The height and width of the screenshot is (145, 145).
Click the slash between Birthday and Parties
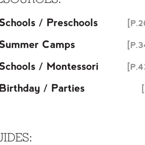pyautogui.click(x=45, y=88)
